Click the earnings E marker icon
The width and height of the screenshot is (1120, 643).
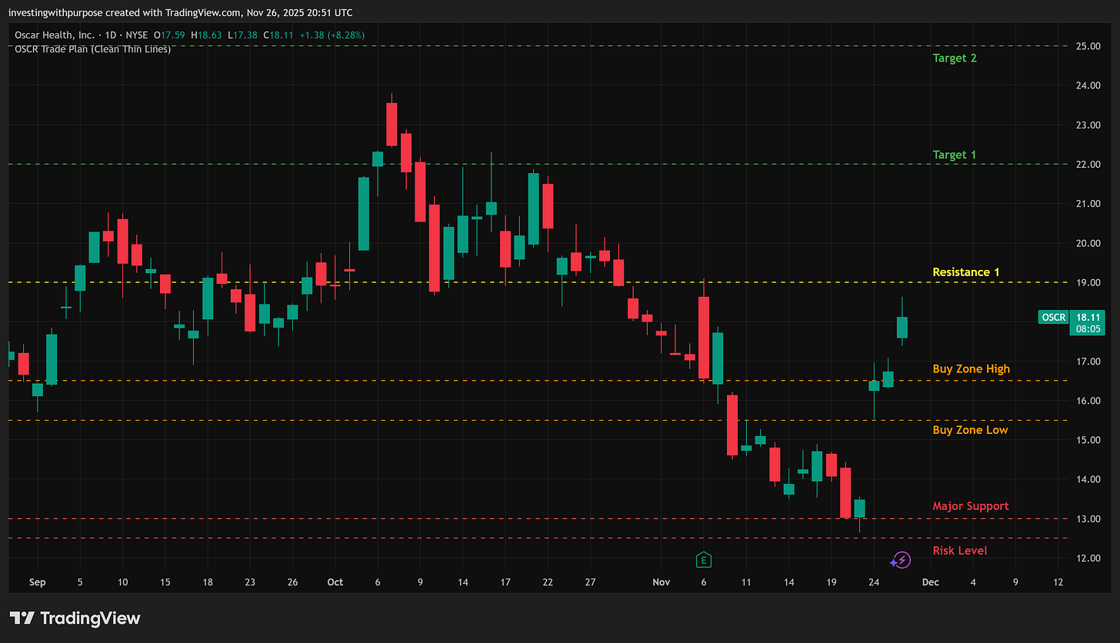(703, 560)
